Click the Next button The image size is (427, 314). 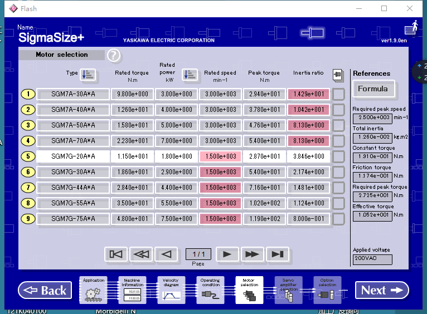tap(382, 291)
